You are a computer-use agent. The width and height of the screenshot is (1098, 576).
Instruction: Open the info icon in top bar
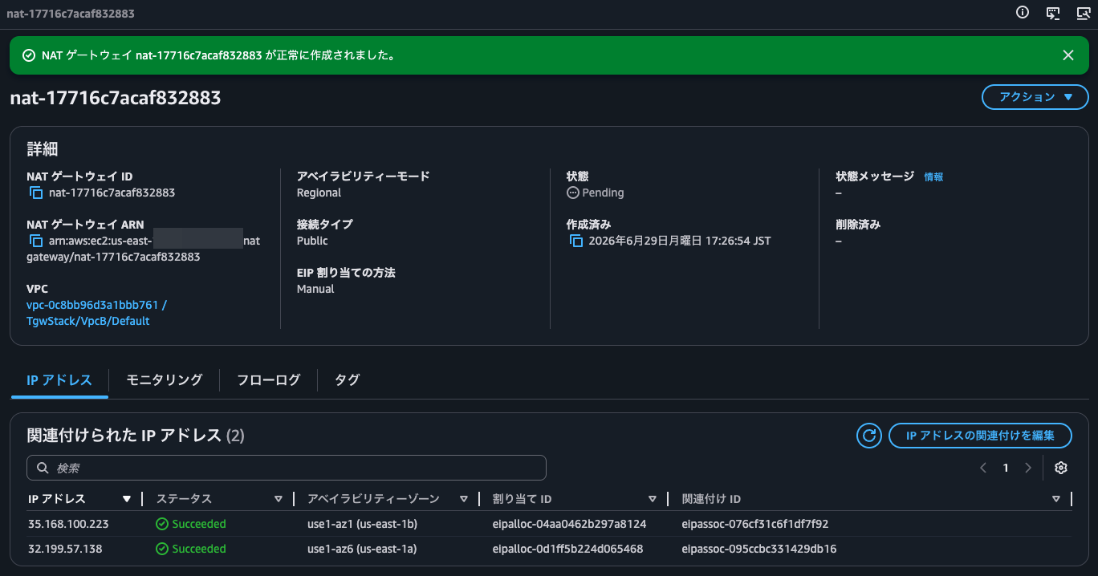point(1023,12)
